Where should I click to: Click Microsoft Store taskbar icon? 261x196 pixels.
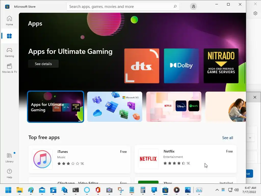[x=165, y=190]
